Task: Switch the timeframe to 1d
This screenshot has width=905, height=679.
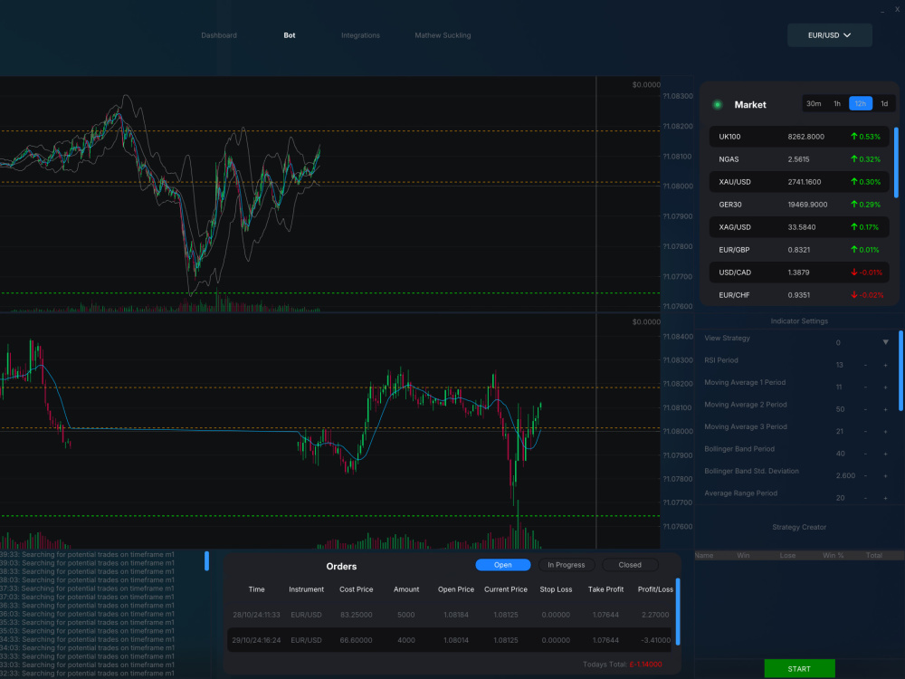Action: (884, 103)
